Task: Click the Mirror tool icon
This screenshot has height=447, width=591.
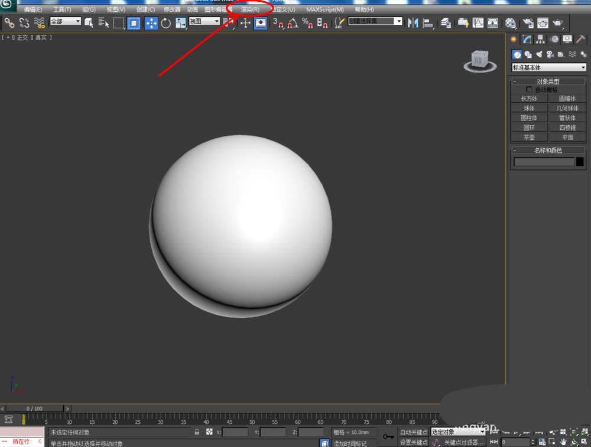Action: (x=413, y=23)
